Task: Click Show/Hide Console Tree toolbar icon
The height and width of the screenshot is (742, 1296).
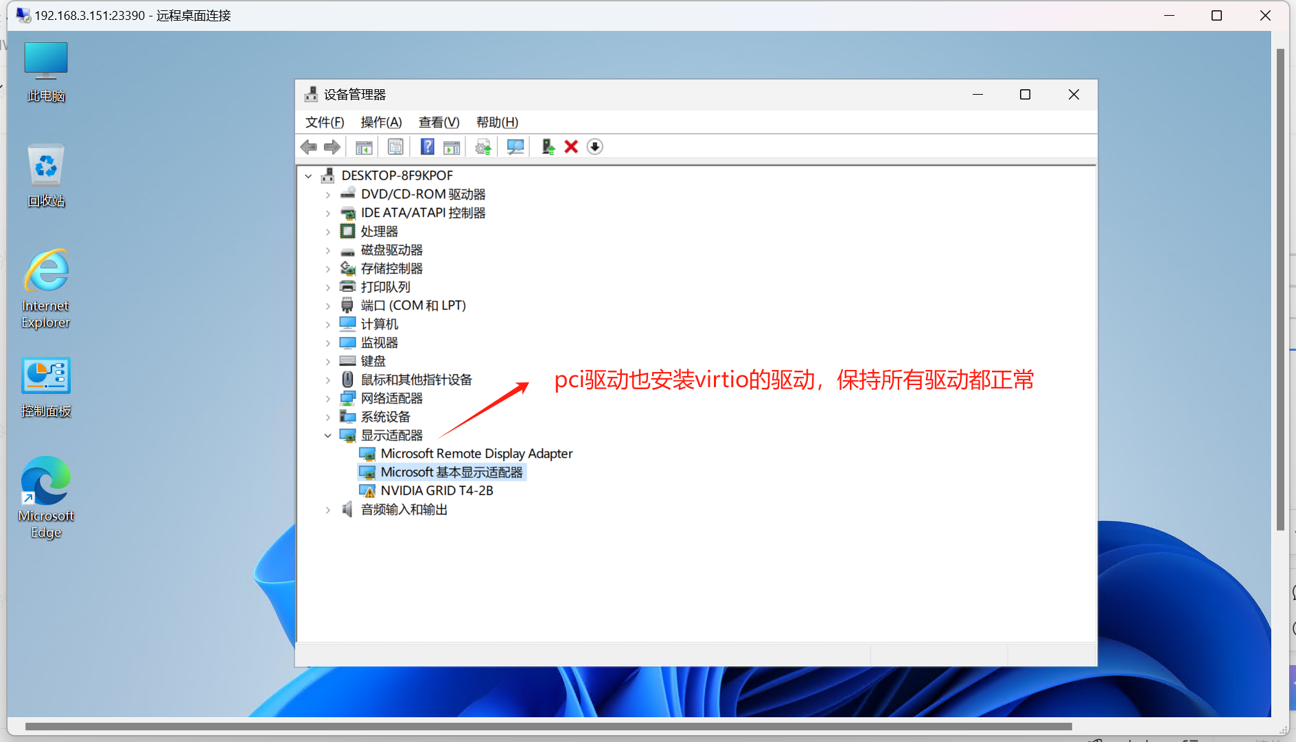Action: point(364,147)
